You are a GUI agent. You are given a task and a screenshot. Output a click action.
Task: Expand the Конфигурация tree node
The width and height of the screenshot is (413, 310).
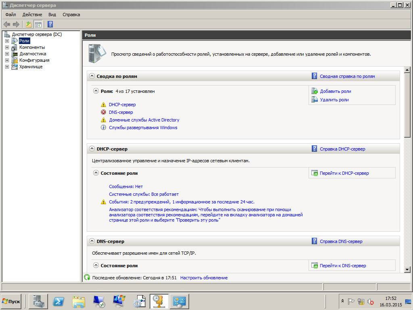7,61
